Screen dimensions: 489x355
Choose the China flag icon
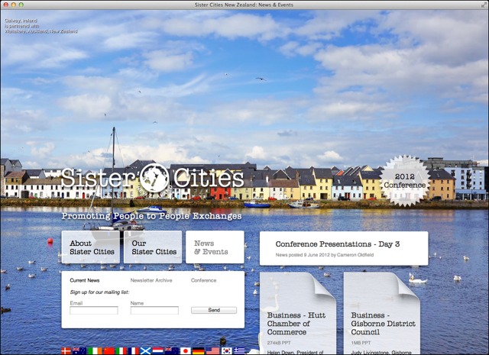point(108,351)
